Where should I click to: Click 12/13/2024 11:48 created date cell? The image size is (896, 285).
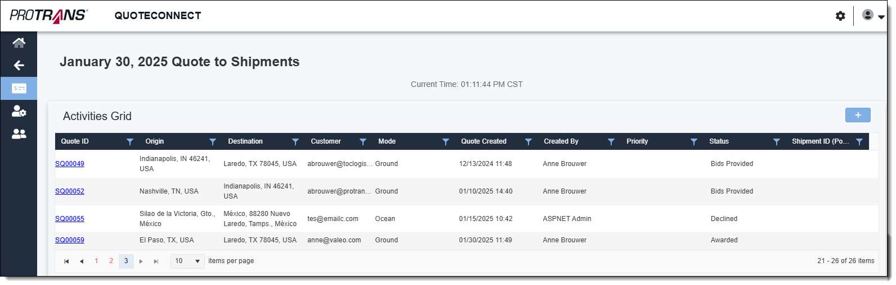485,164
